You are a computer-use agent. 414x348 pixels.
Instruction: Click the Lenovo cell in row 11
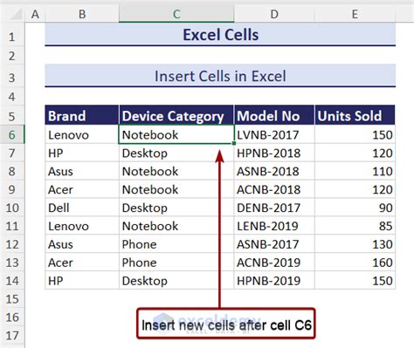[x=82, y=226]
